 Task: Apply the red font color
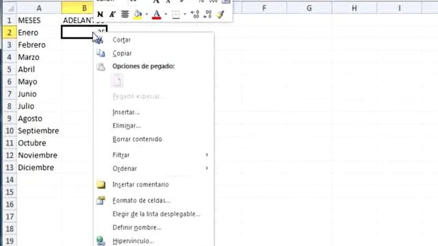coord(157,14)
